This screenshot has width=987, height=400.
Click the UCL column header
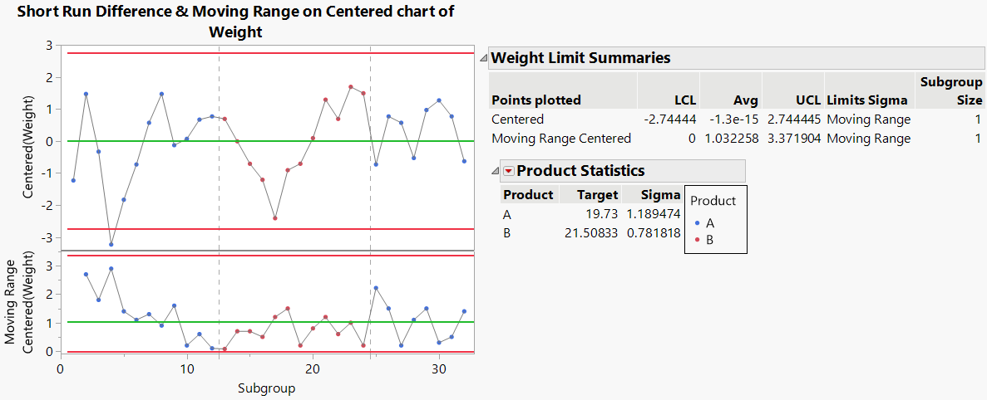coord(807,100)
